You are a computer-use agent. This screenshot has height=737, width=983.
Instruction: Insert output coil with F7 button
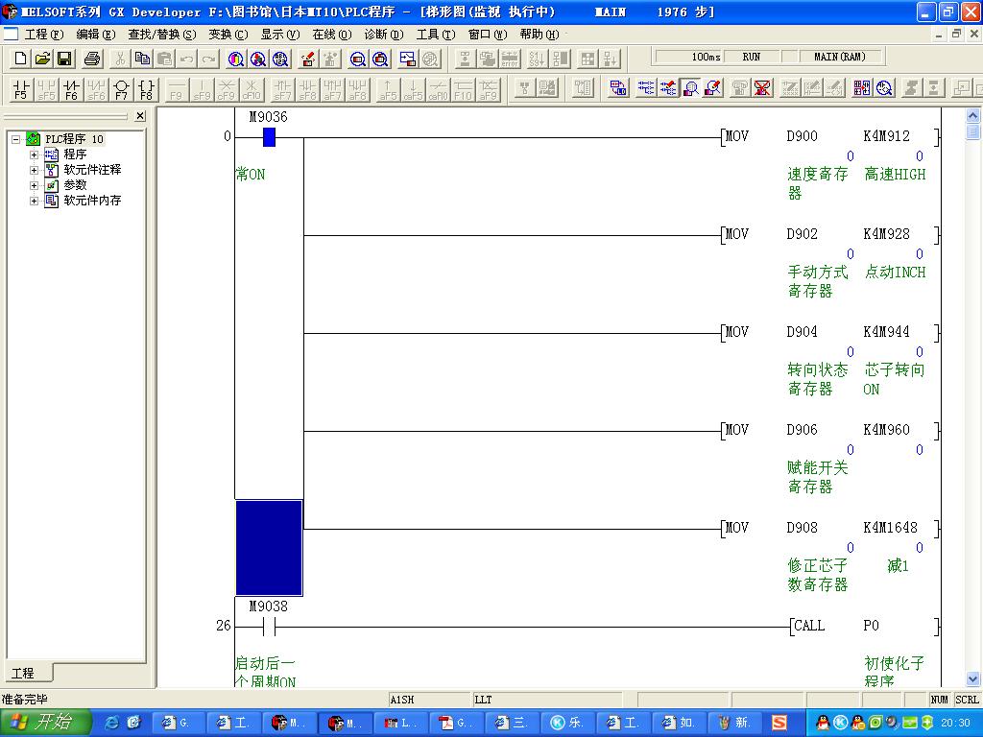tap(121, 89)
